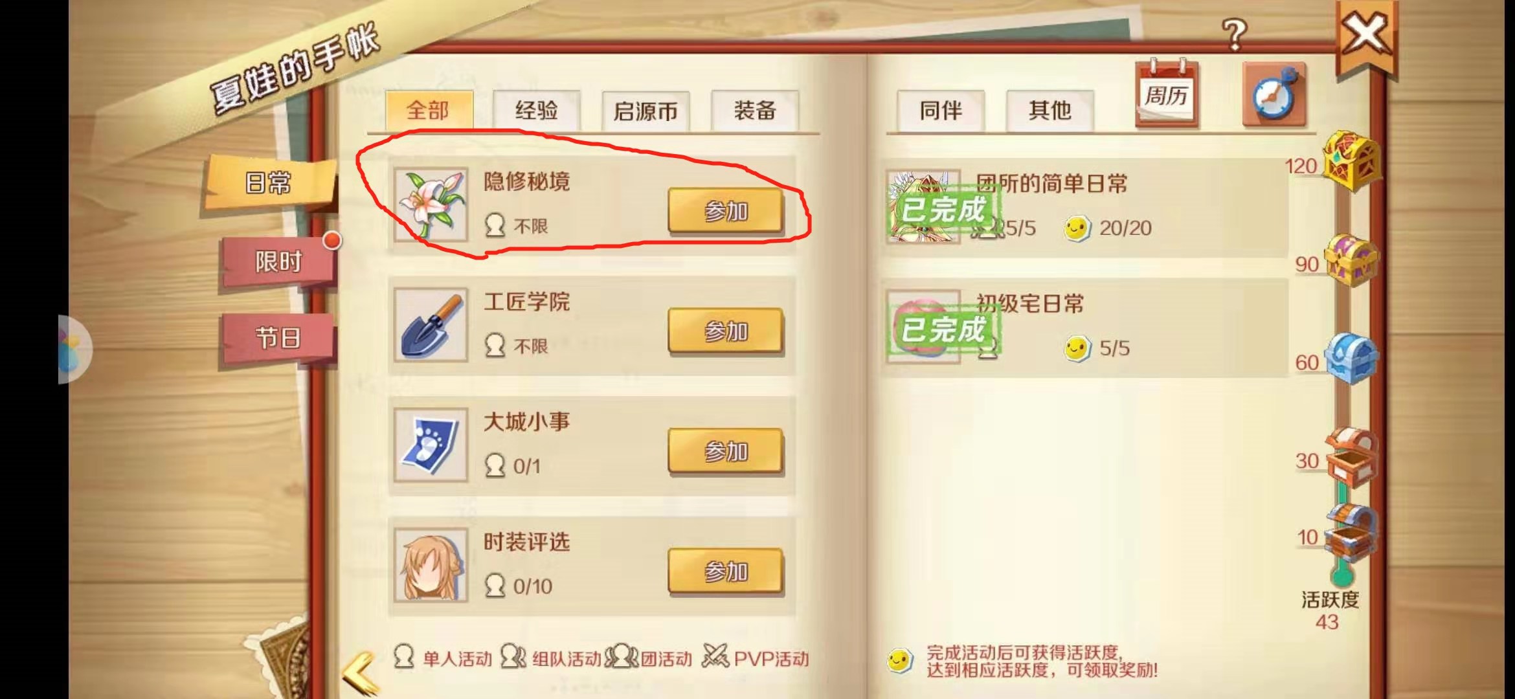
Task: Open the 限时 side category
Action: pos(278,261)
